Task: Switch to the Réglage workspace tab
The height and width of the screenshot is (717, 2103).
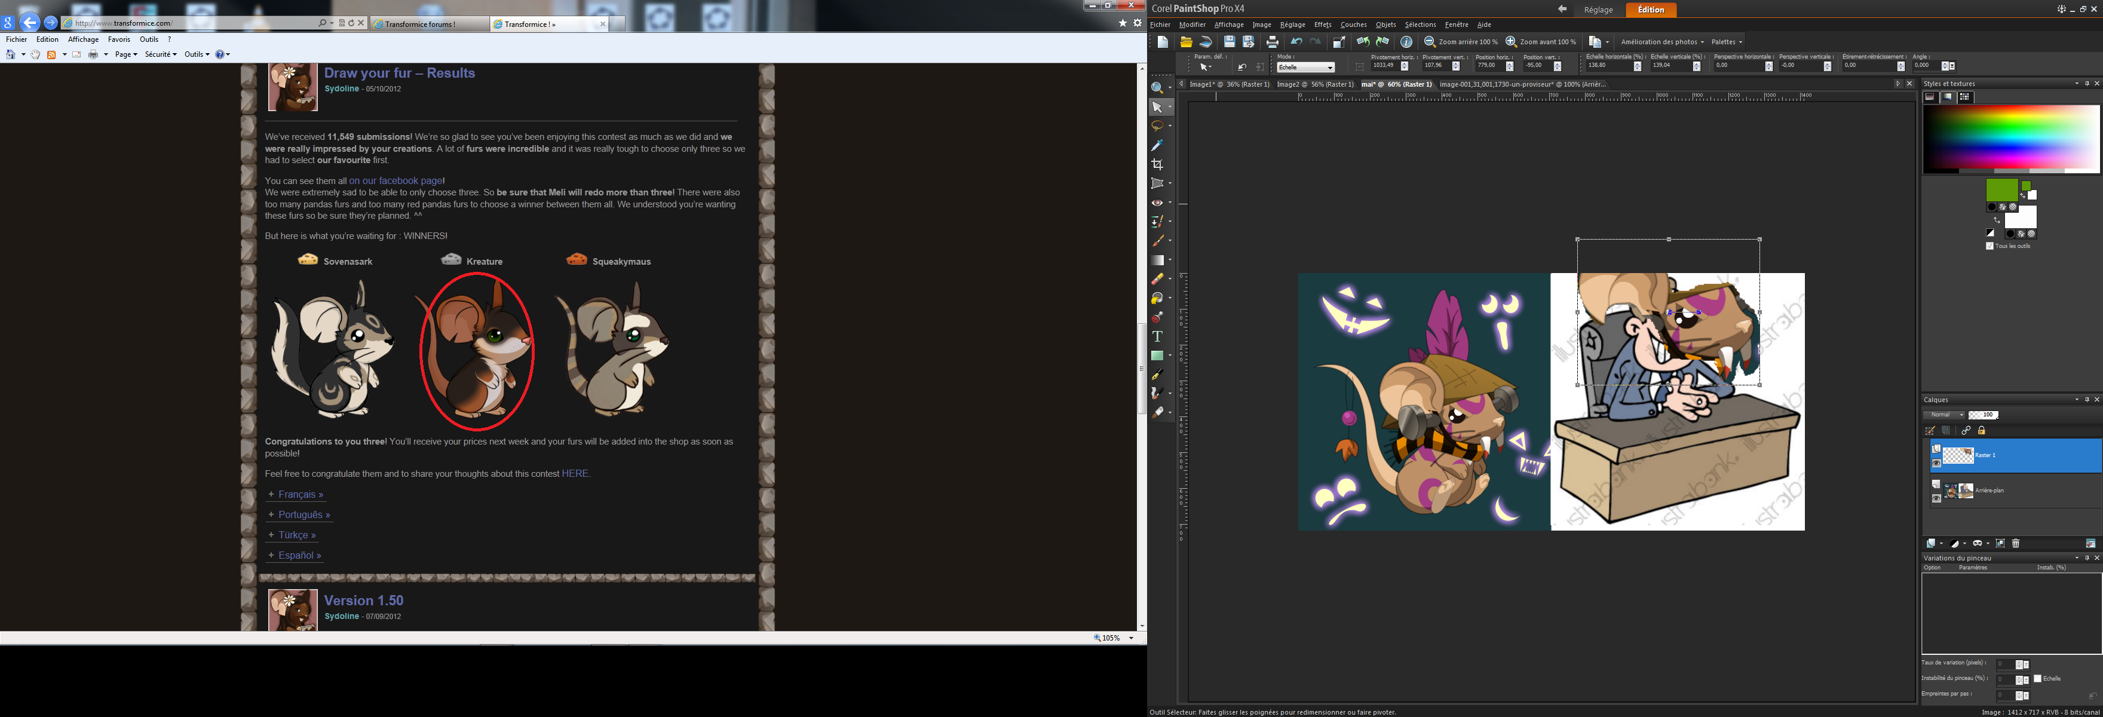Action: click(1599, 10)
